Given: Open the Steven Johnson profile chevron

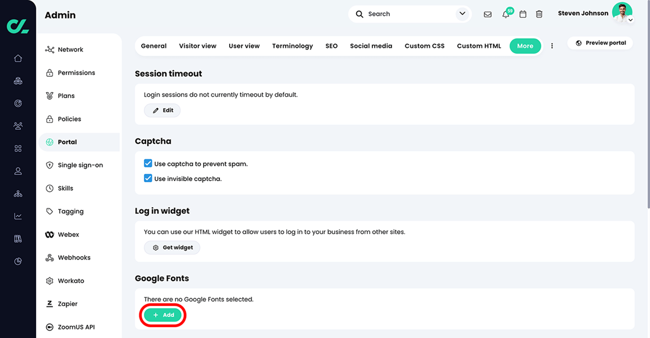Looking at the screenshot, I should pos(631,20).
